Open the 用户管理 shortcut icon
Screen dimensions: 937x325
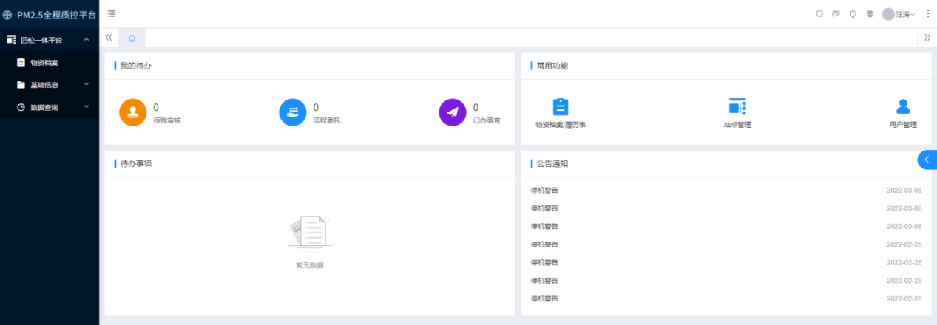point(903,106)
